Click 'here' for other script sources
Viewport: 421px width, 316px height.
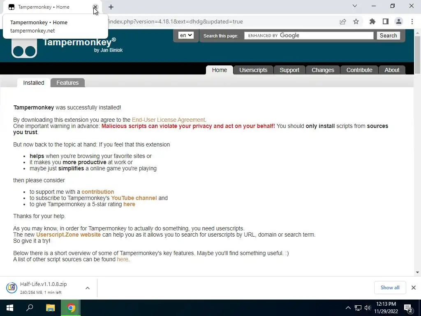pos(123,259)
